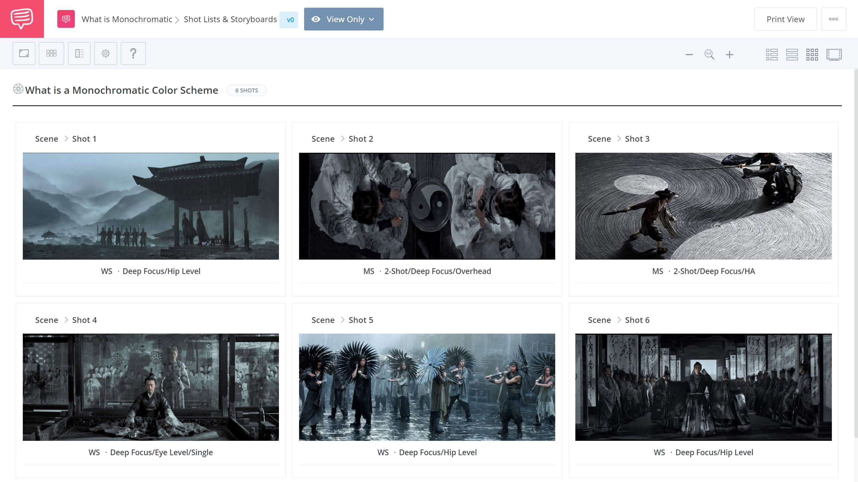Click the question mark help icon
This screenshot has width=858, height=482.
tap(133, 53)
